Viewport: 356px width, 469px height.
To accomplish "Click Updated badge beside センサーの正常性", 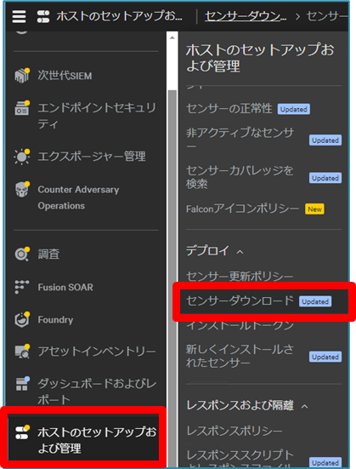I will point(294,109).
